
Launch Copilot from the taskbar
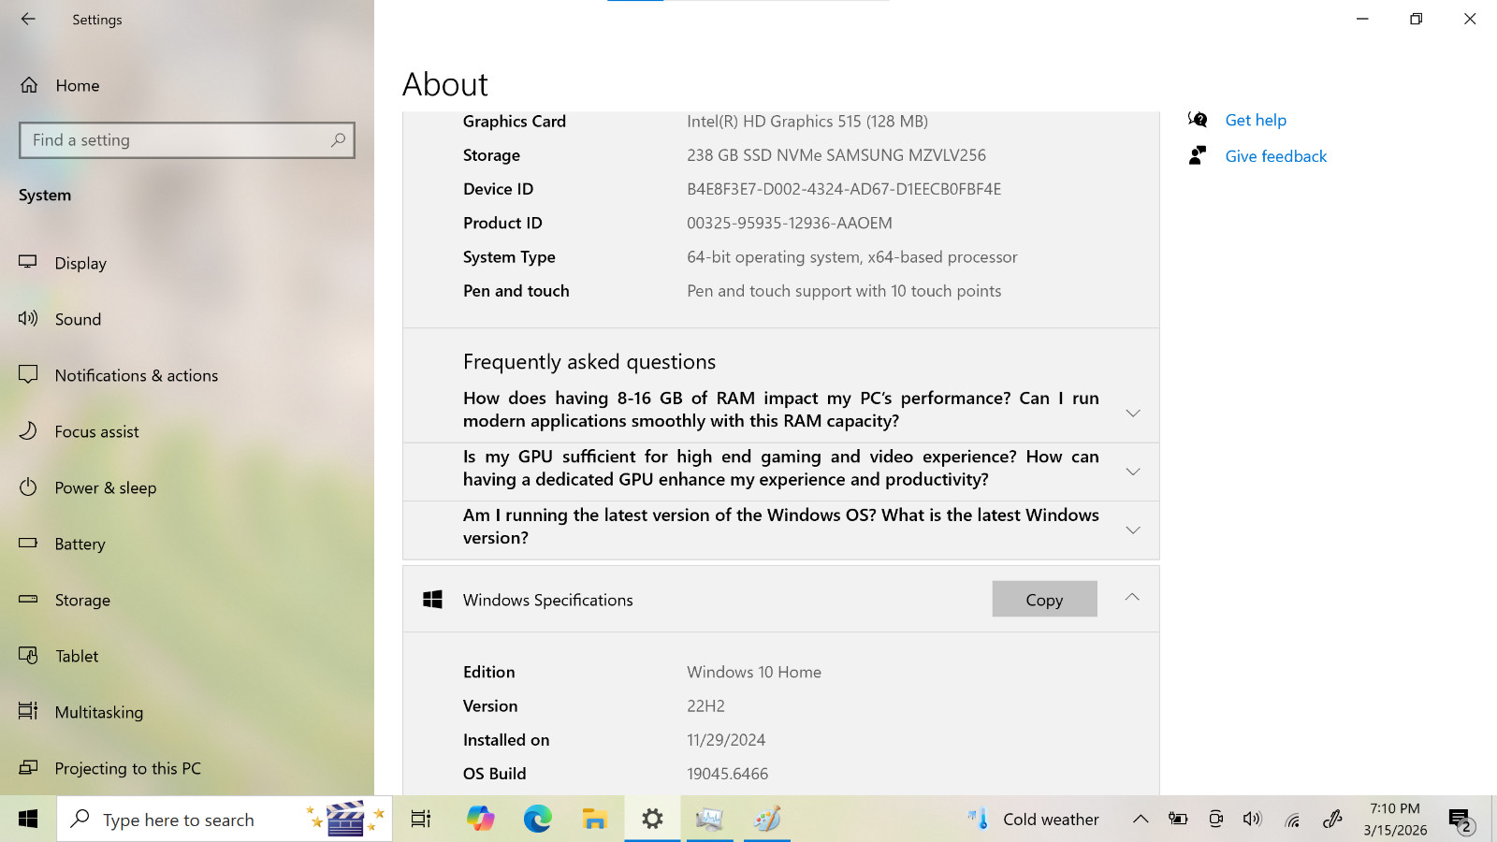(x=480, y=820)
